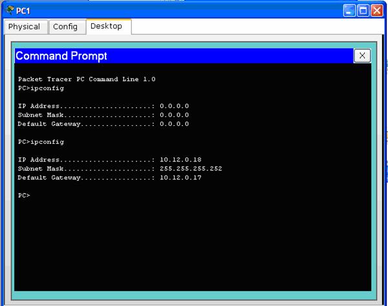Click the first IP Address 0.0.0.0 line
Screen dimensions: 388x306
[103, 106]
